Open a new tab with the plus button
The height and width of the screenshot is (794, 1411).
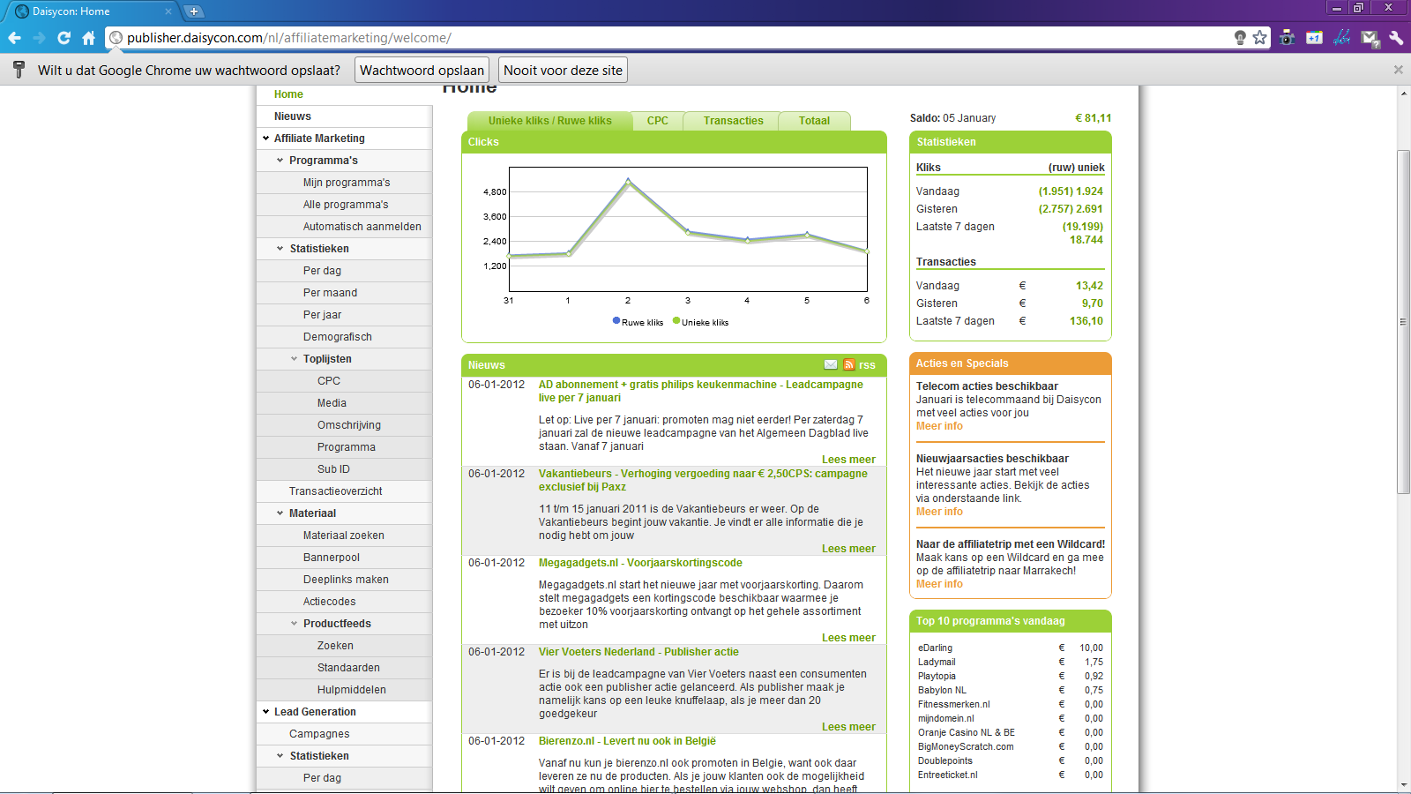click(x=194, y=11)
